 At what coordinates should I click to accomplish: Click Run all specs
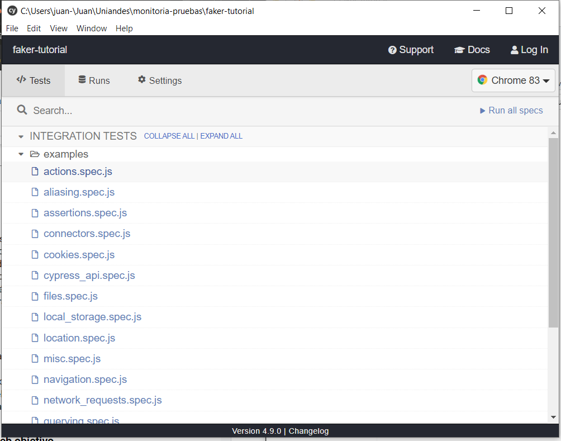[x=511, y=111]
